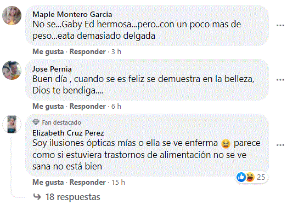Open options menu for Maple Montero Garcia's comment

point(280,26)
